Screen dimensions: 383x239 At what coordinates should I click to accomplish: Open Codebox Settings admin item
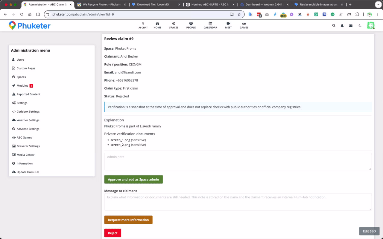pyautogui.click(x=28, y=112)
